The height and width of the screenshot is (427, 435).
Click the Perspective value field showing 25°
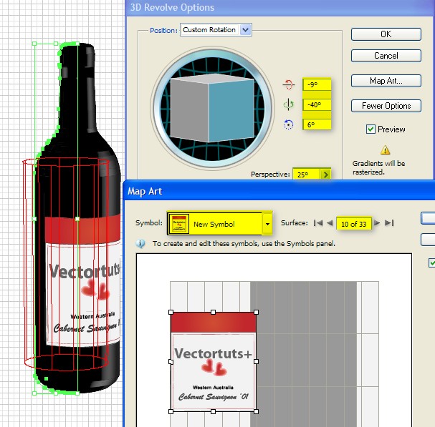click(x=306, y=175)
